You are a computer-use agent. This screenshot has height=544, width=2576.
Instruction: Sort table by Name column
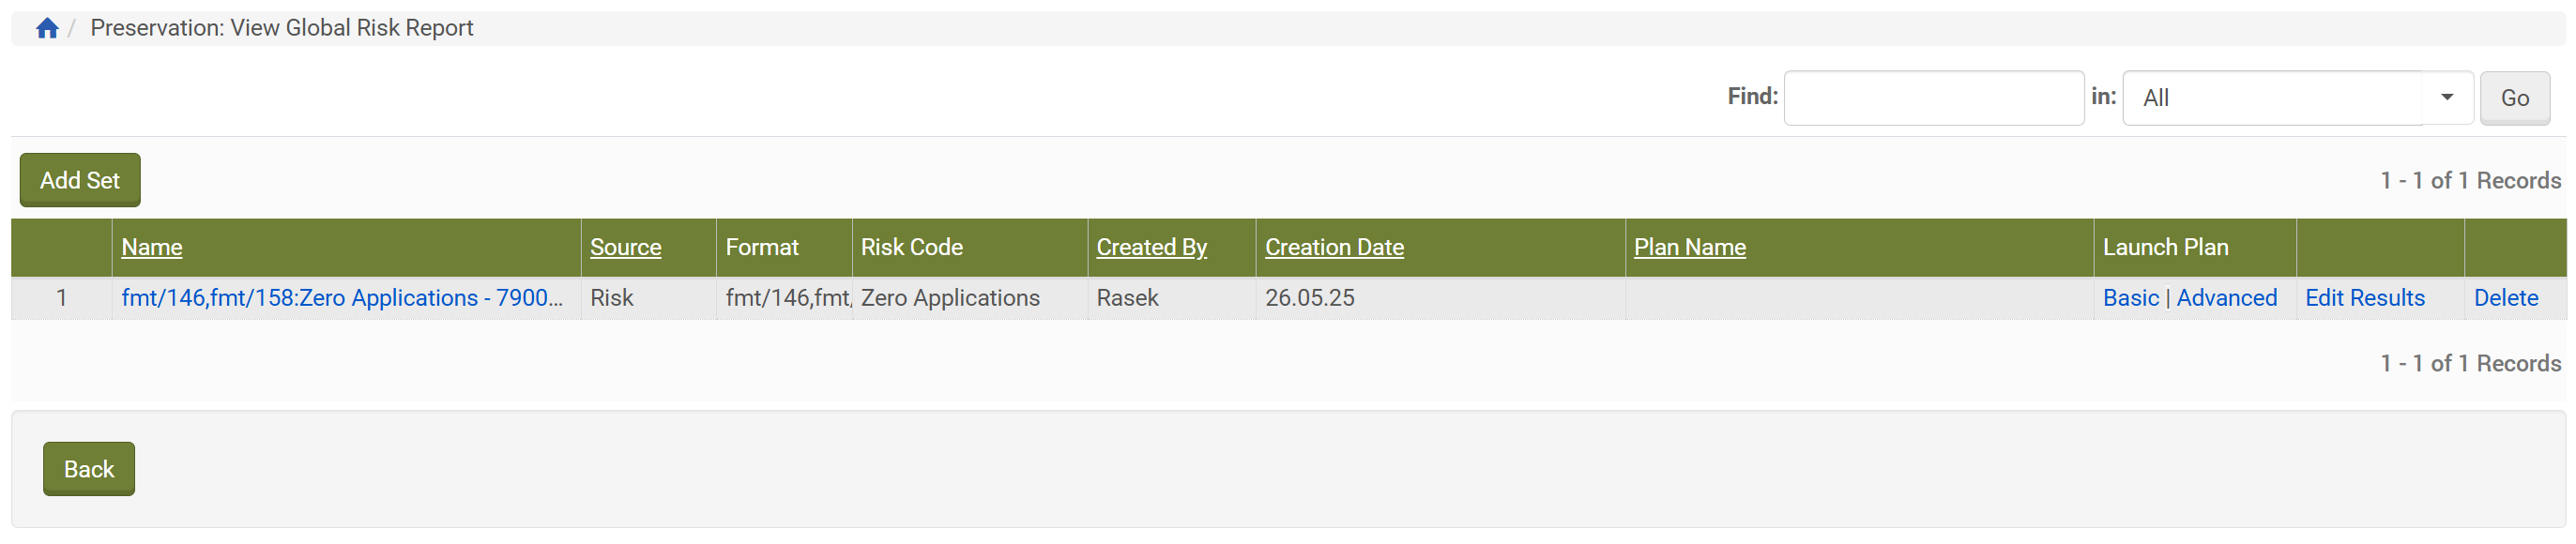point(152,247)
